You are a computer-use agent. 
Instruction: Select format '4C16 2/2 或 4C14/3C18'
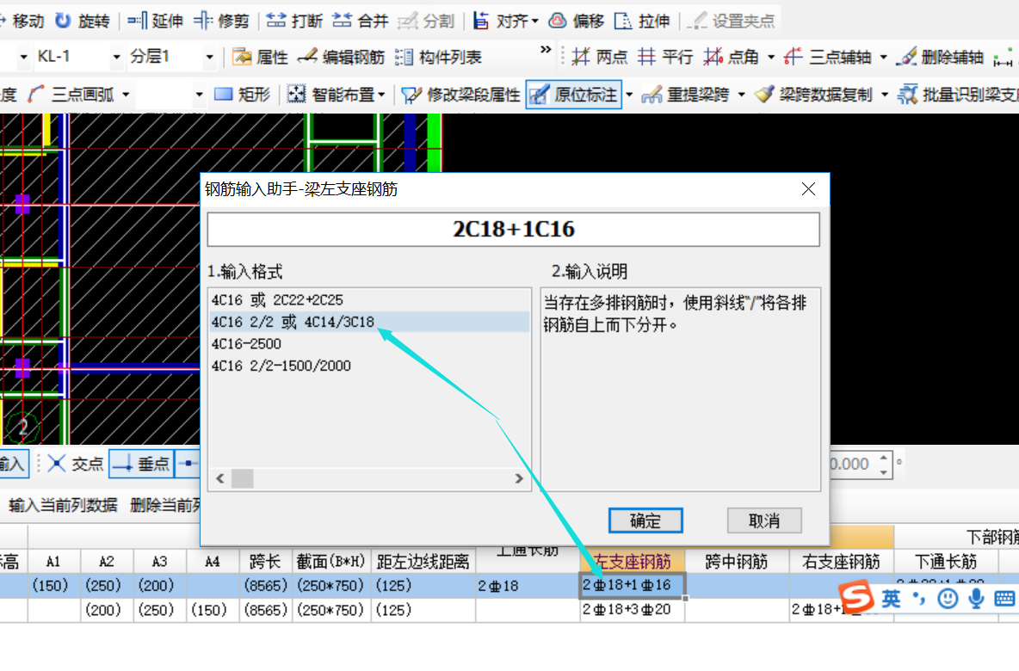click(369, 322)
